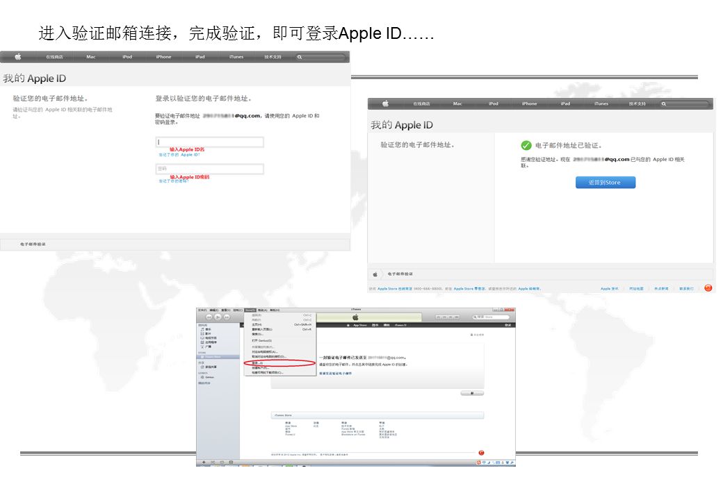Click iTunes search Store field
The width and height of the screenshot is (723, 500).
point(491,317)
